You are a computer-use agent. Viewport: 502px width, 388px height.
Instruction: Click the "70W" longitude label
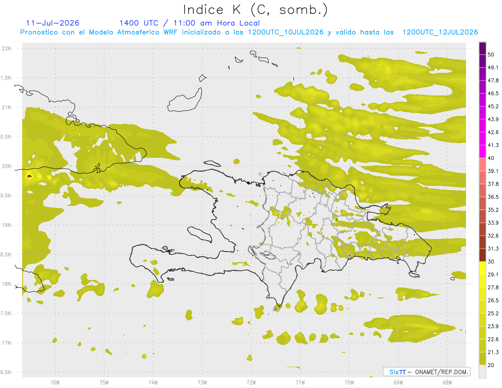(x=349, y=383)
